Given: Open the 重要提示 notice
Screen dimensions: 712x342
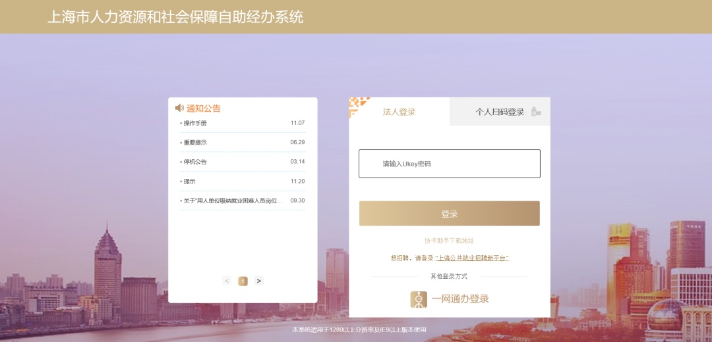Looking at the screenshot, I should pos(195,143).
